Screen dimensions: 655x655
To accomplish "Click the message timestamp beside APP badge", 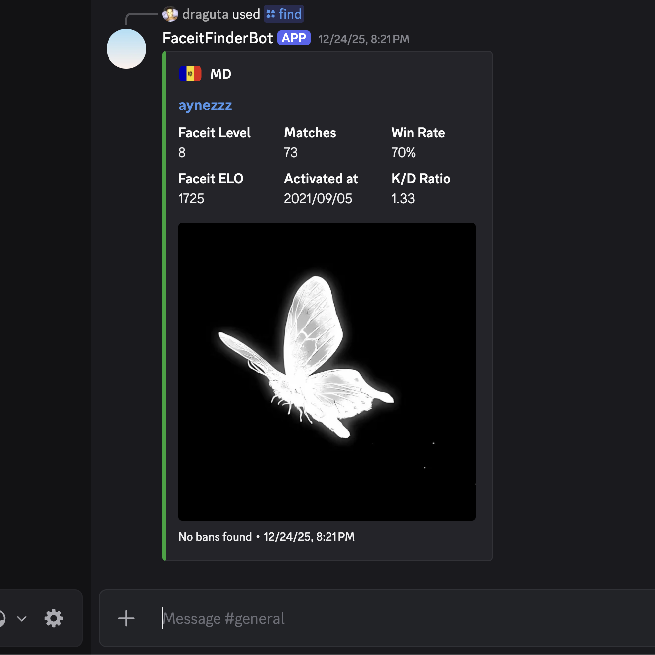I will [364, 39].
